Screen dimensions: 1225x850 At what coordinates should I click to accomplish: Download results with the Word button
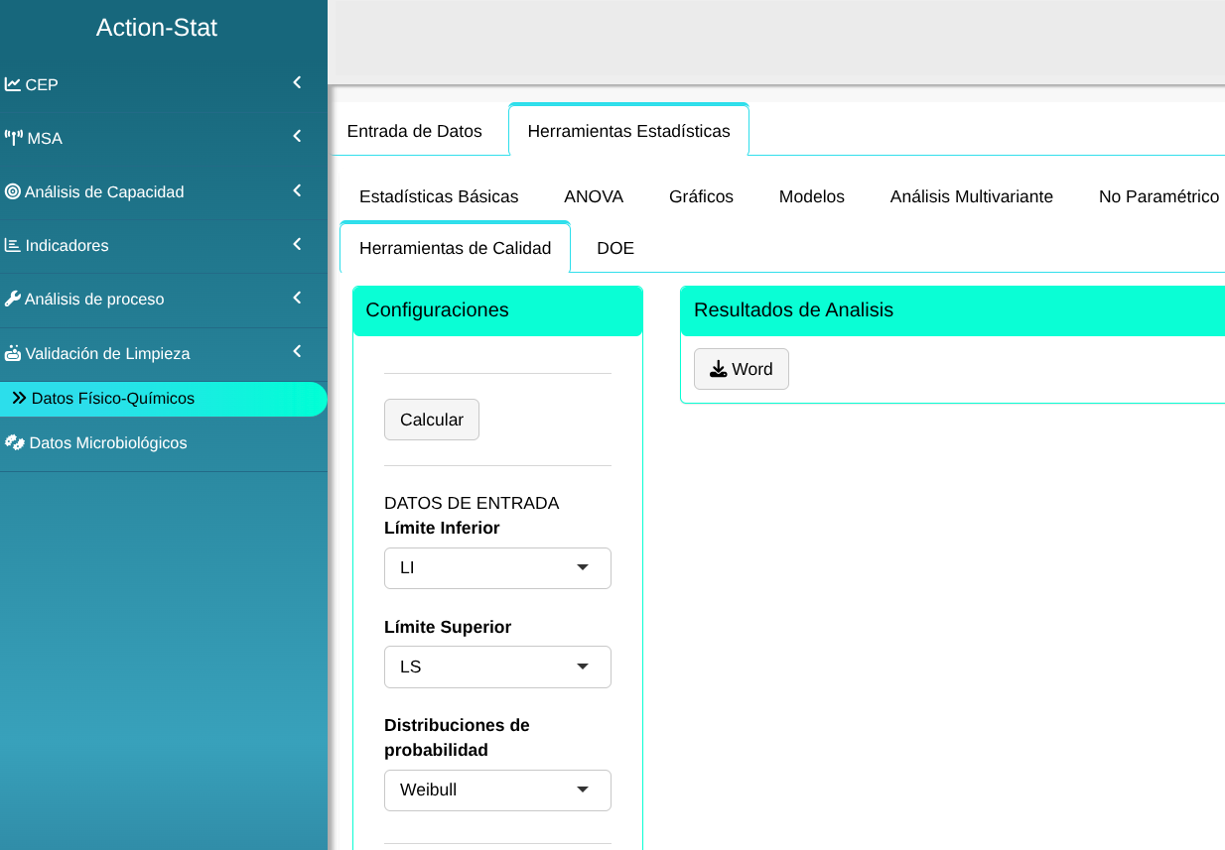click(742, 369)
